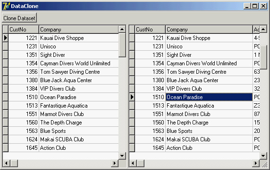Click the left grid's vertical scrollbar thumb

click(122, 45)
